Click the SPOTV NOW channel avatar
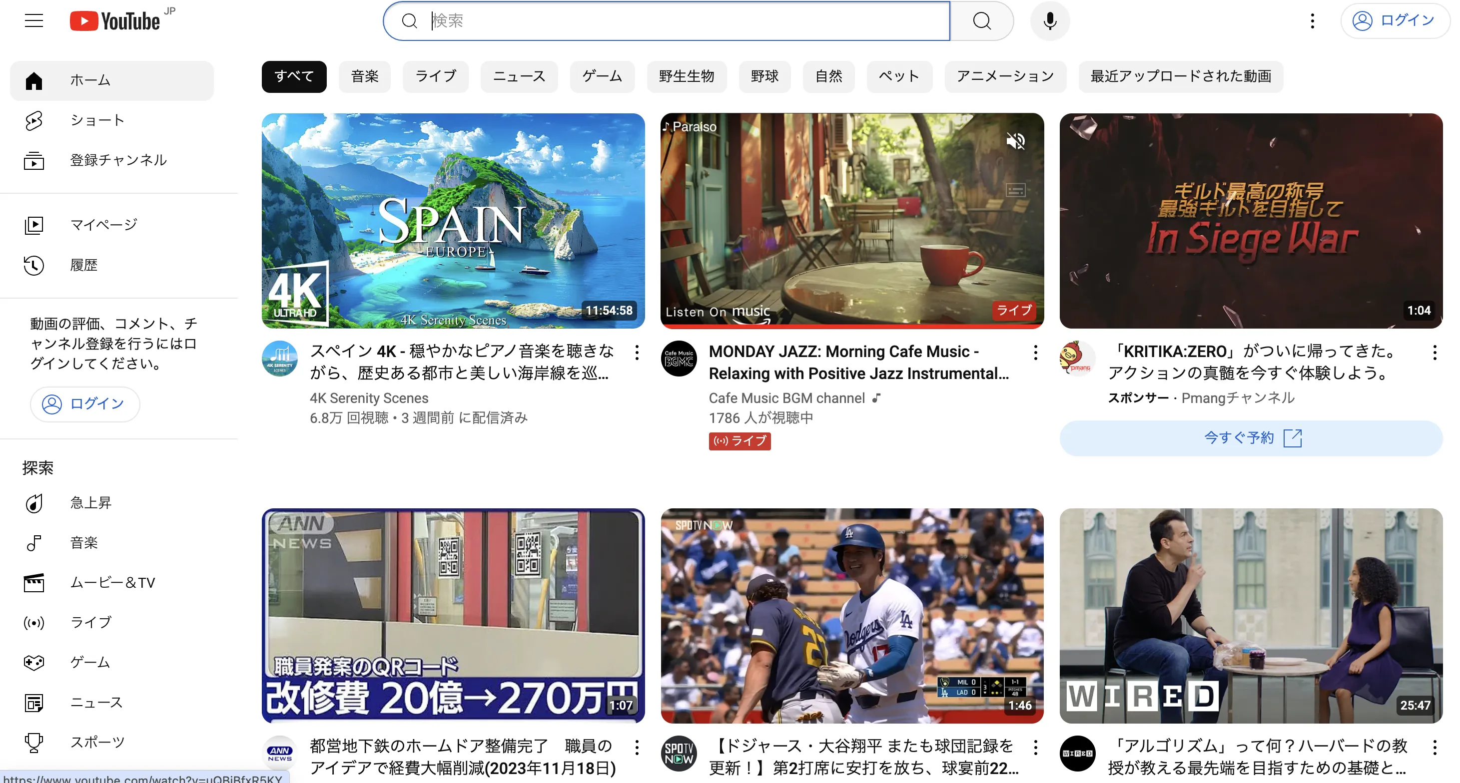1460x783 pixels. click(x=679, y=754)
